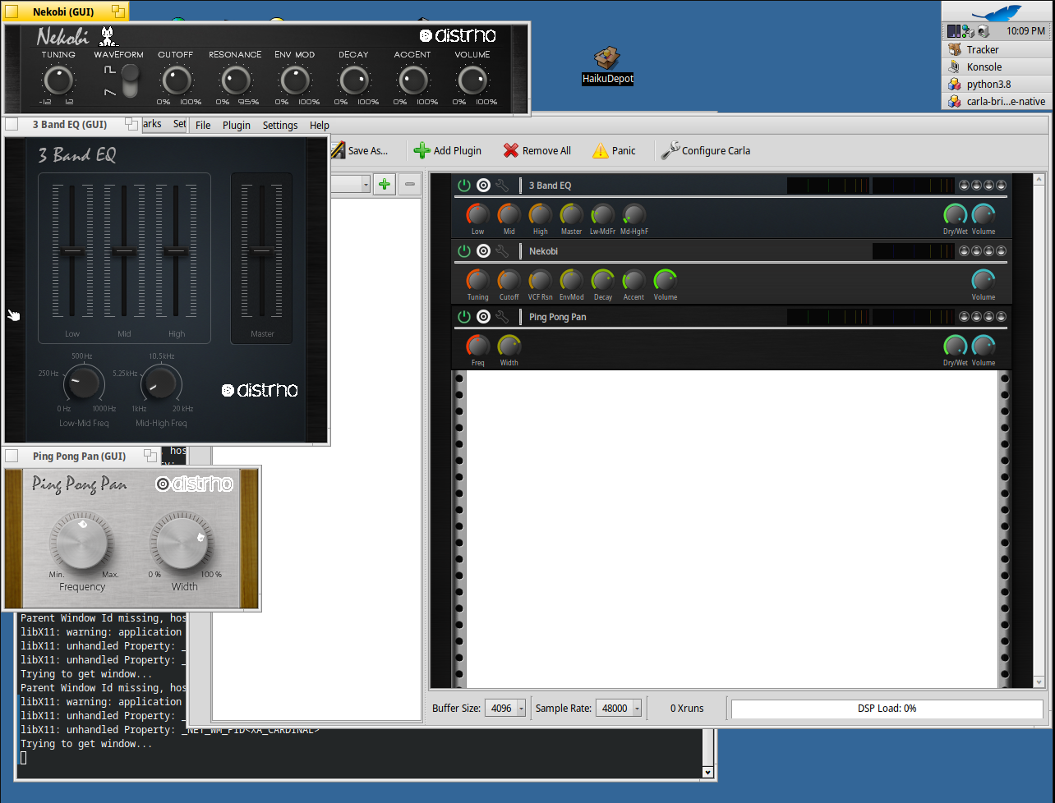The height and width of the screenshot is (803, 1055).
Task: Click the Low knob in 3 Band EQ rack slot
Action: (477, 215)
